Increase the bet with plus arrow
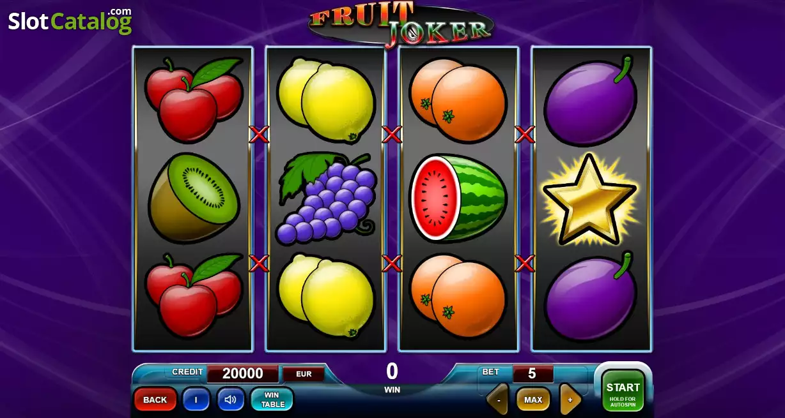785x418 pixels. 570,399
